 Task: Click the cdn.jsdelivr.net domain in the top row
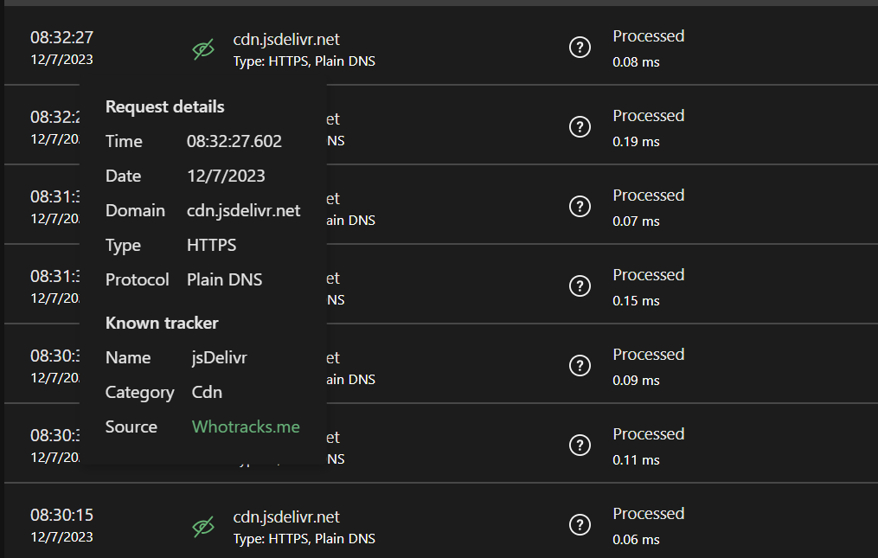[x=286, y=39]
